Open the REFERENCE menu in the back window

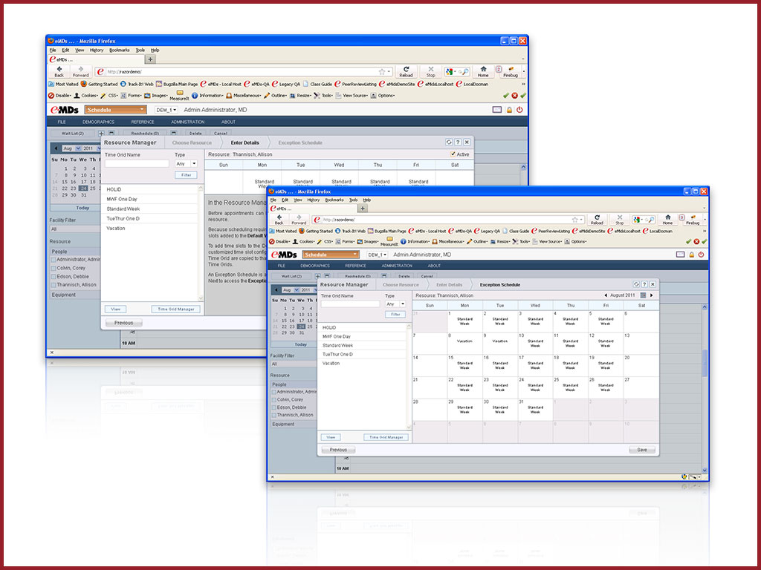pyautogui.click(x=142, y=122)
